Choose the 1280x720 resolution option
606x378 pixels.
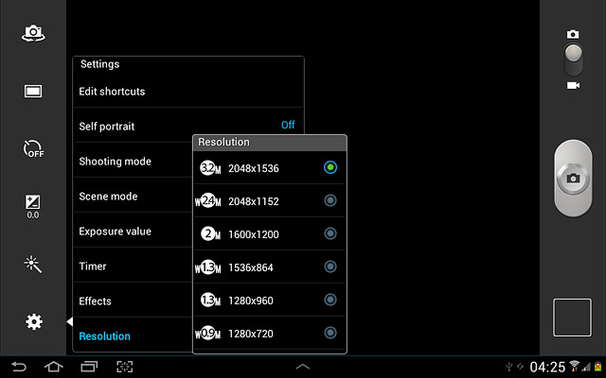269,334
